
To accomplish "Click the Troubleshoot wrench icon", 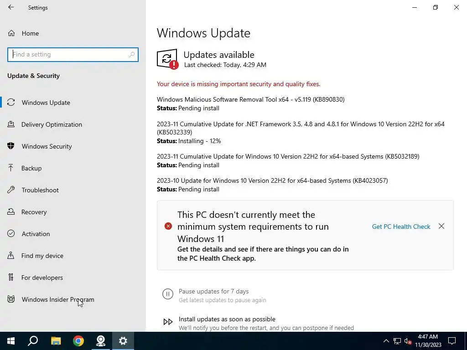I will pyautogui.click(x=11, y=190).
